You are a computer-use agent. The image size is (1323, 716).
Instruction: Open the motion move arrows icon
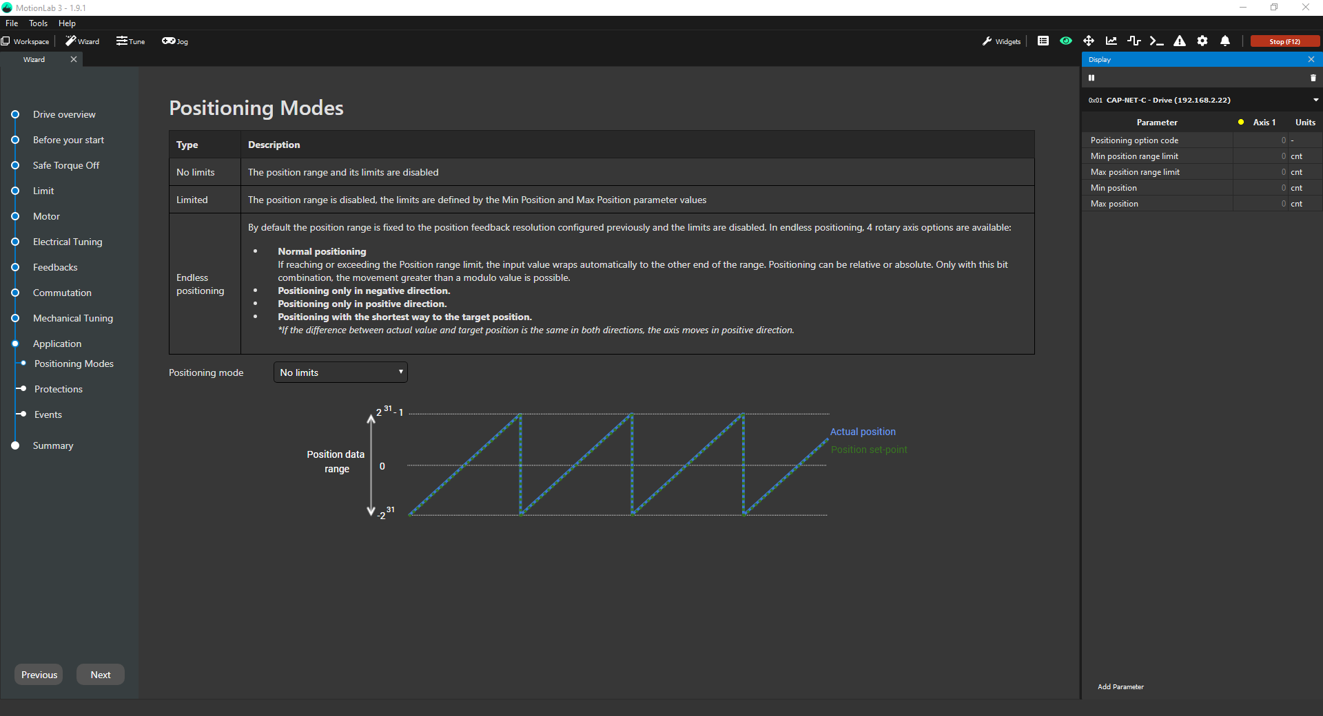pos(1089,41)
